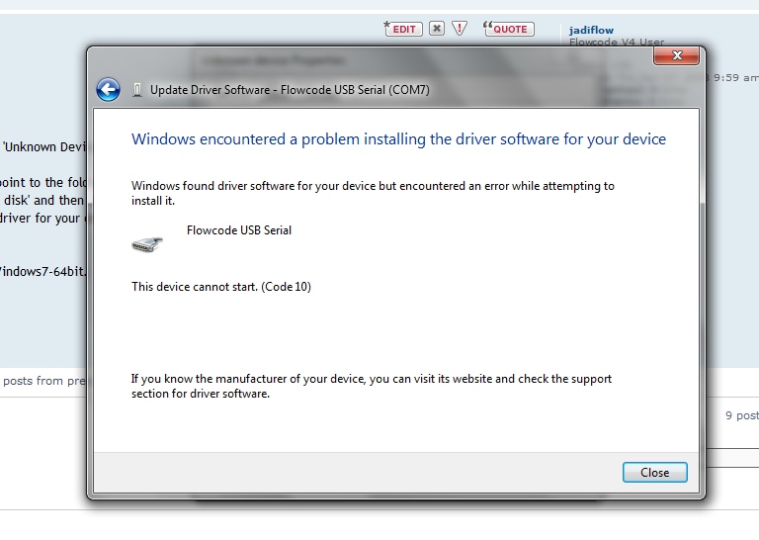Click the QUOTE button in the forum post
Viewport: 759px width, 540px height.
[508, 29]
